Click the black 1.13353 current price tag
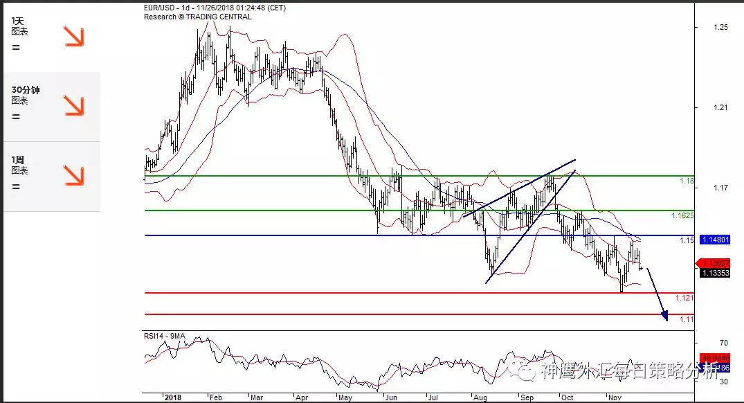This screenshot has height=403, width=744. coord(715,273)
